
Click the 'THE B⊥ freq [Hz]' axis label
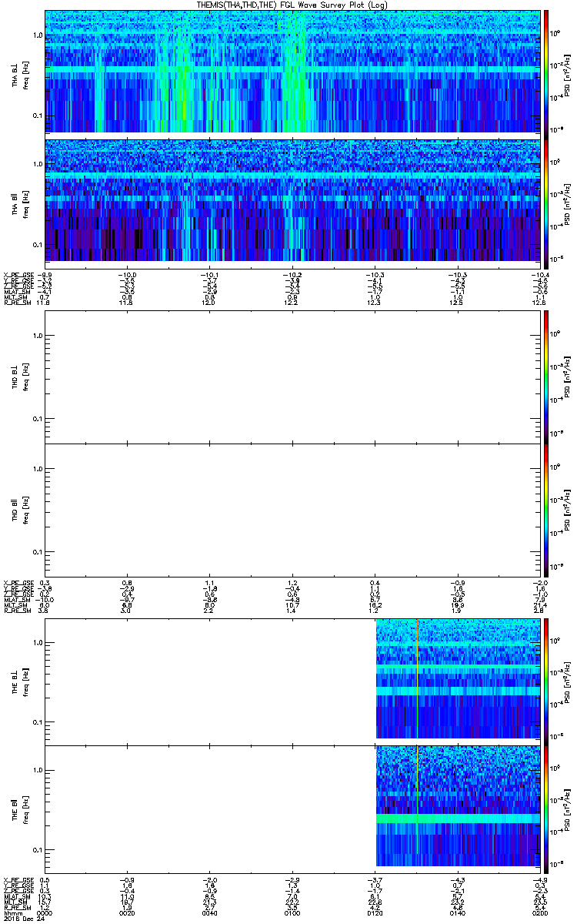click(20, 681)
